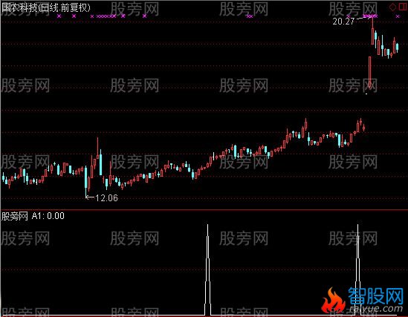Click the chart title 国农科技(日线.前复权)
The height and width of the screenshot is (317, 408).
click(46, 7)
